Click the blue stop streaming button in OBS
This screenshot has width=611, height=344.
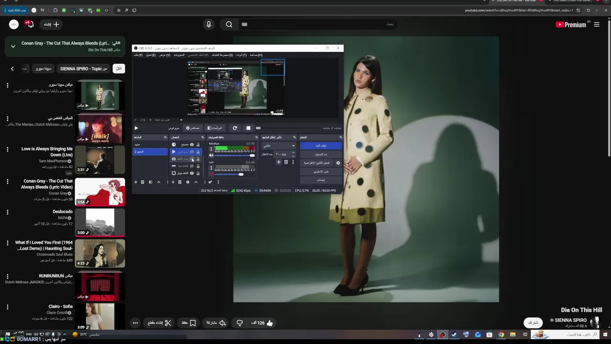tap(321, 146)
